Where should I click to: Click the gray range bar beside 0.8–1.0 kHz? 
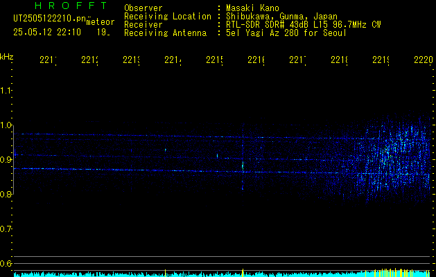click(x=14, y=159)
